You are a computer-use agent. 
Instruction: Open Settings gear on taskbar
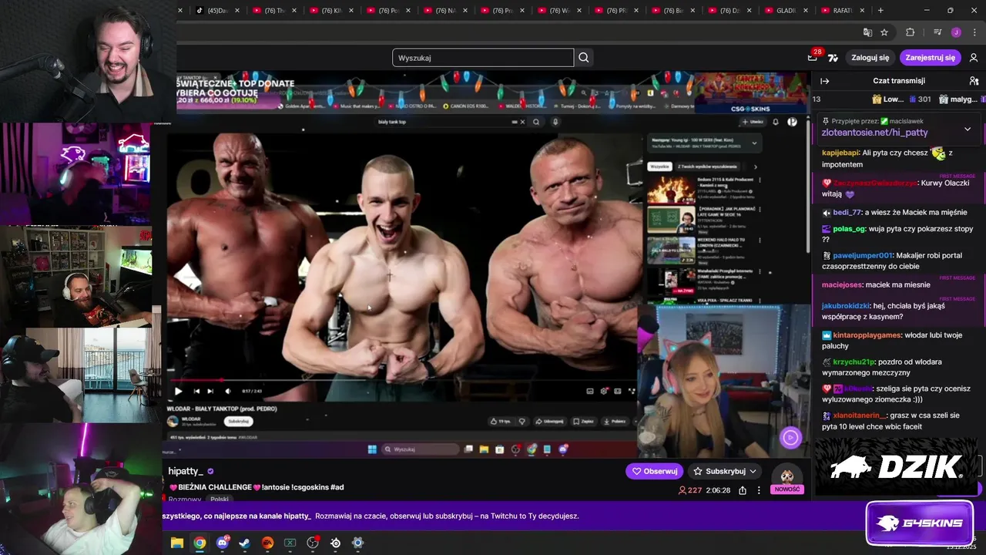357,543
